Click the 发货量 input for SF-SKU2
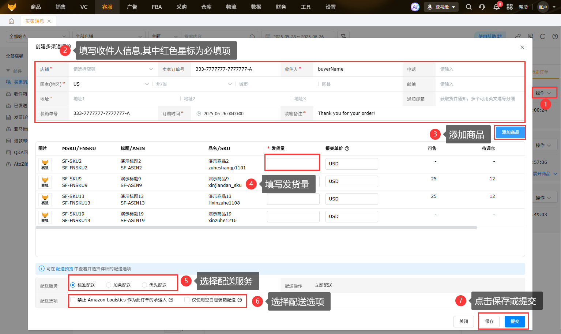The image size is (561, 334). pos(293,164)
